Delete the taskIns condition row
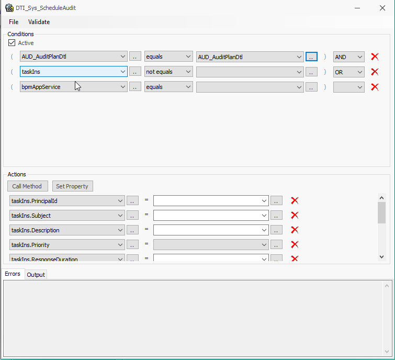 pyautogui.click(x=375, y=72)
